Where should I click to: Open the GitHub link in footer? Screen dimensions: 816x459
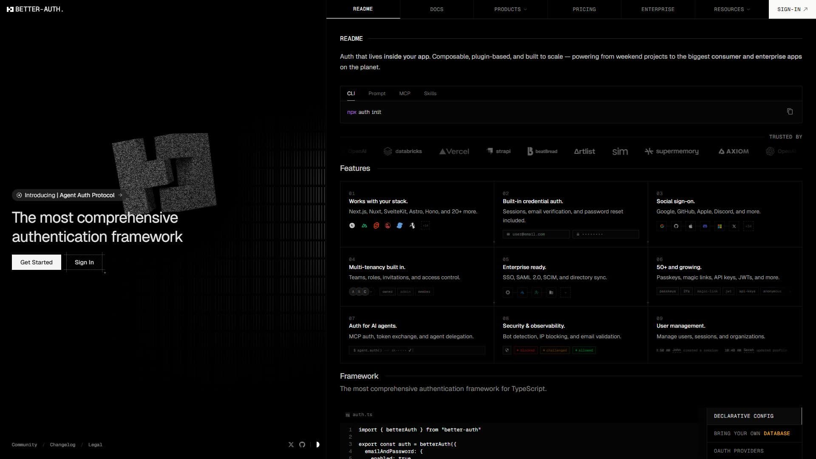point(302,445)
